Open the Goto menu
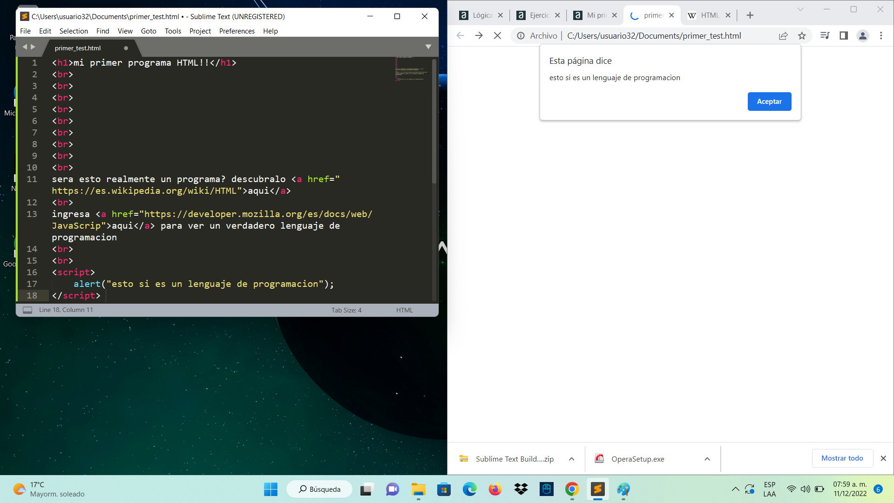Viewport: 894px width, 503px height. tap(149, 31)
